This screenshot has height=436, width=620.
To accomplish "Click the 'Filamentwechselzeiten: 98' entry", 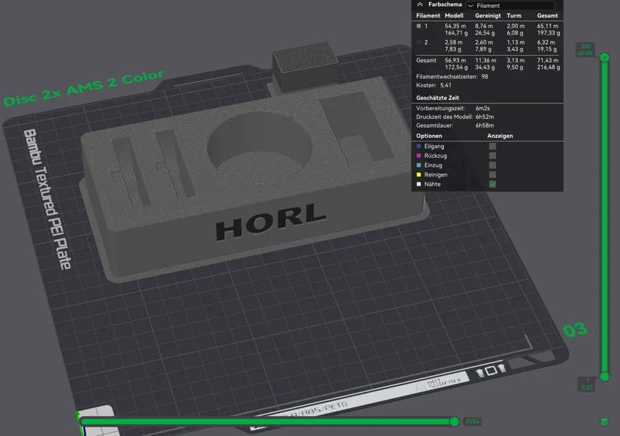I will [452, 77].
